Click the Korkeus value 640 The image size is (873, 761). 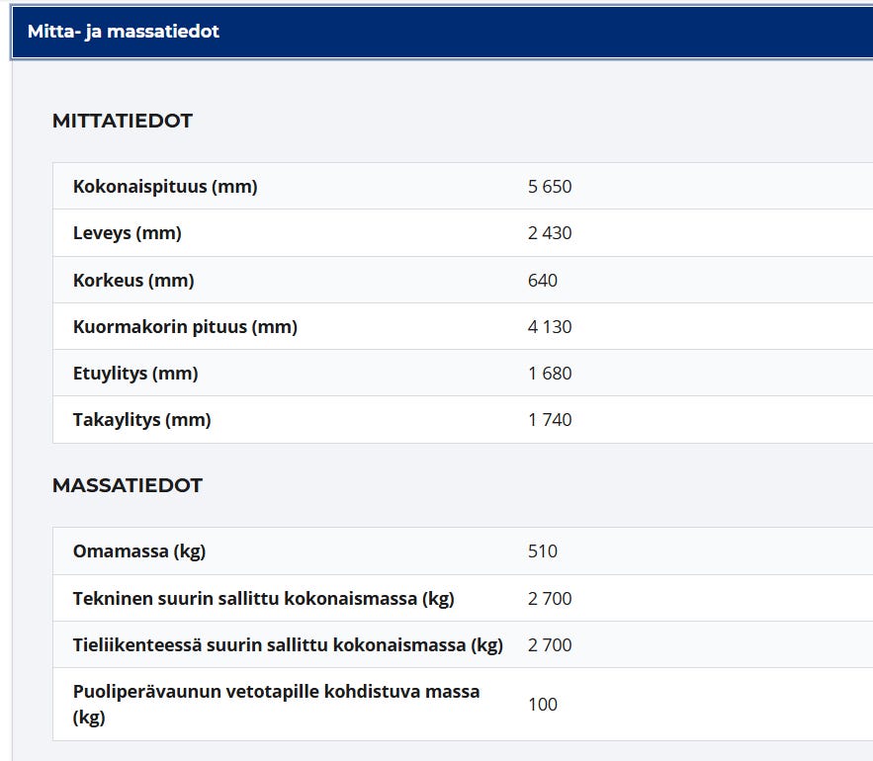point(543,281)
